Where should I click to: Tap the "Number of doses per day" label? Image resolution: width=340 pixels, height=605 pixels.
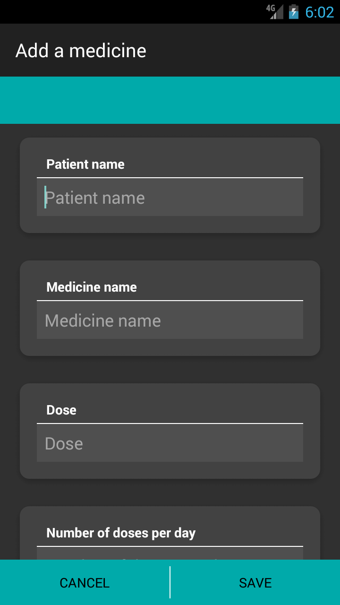[121, 533]
